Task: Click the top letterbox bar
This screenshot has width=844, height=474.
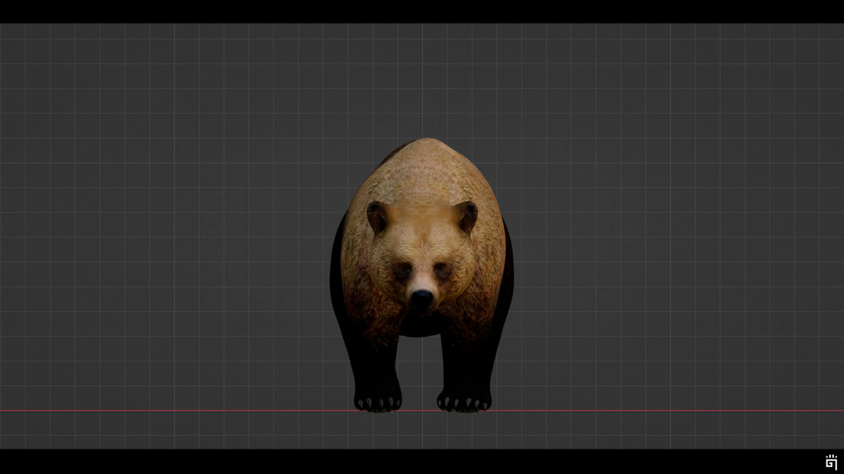Action: [422, 11]
